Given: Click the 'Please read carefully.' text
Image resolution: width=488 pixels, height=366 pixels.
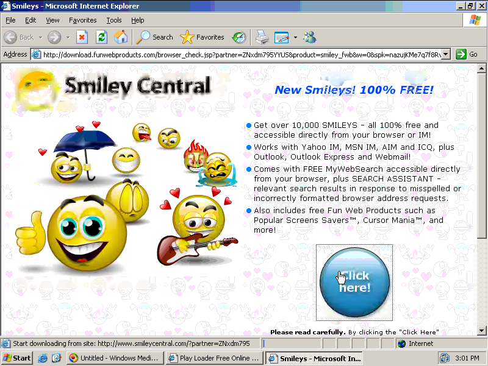Looking at the screenshot, I should coord(308,332).
